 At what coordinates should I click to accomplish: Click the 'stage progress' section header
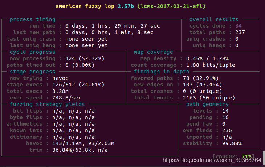(32, 72)
